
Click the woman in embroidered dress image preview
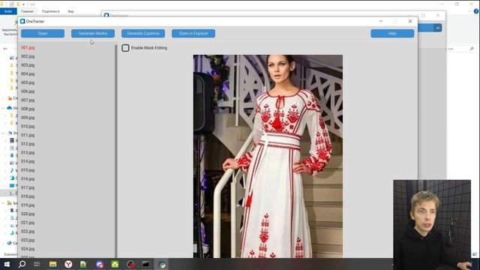coord(268,156)
